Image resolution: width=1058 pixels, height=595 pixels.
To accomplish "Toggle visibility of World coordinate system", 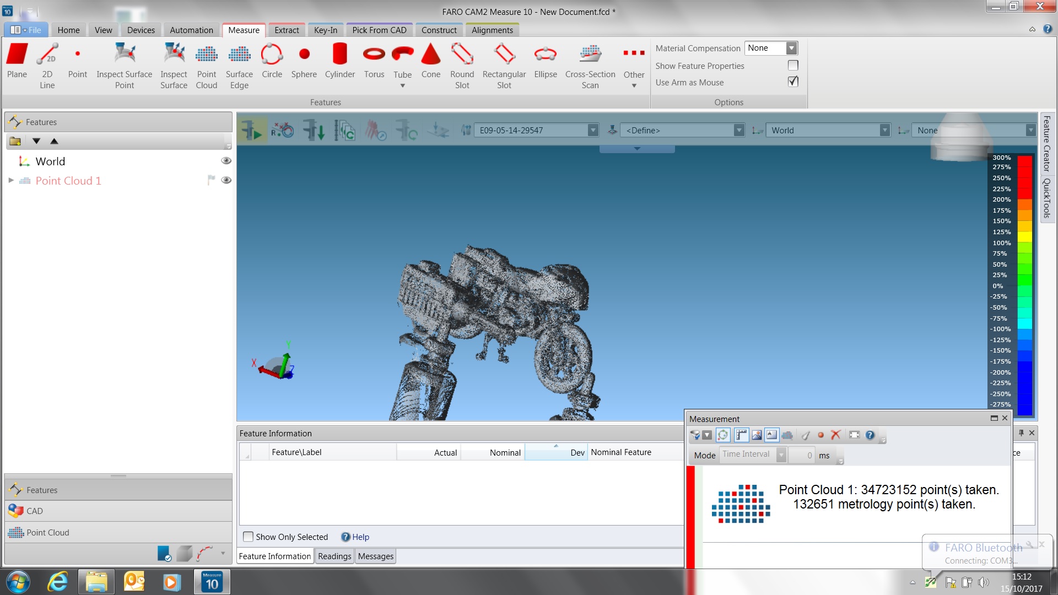I will (226, 161).
